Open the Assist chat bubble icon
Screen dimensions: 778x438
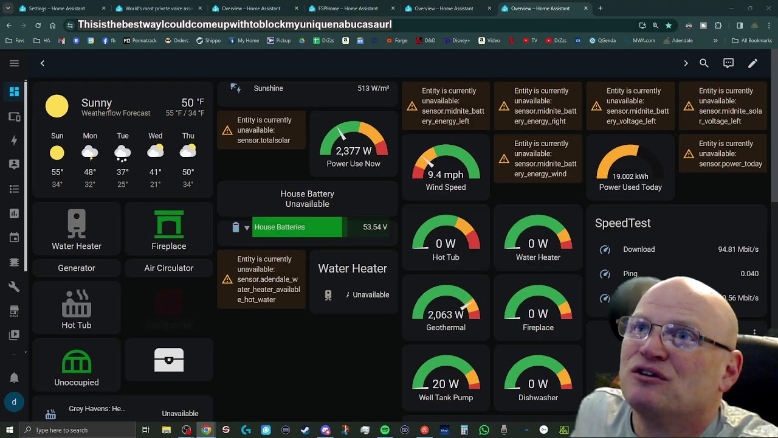point(728,63)
